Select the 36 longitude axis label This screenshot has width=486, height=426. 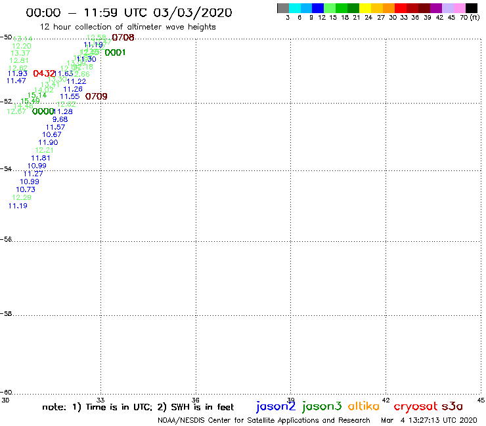[x=195, y=400]
